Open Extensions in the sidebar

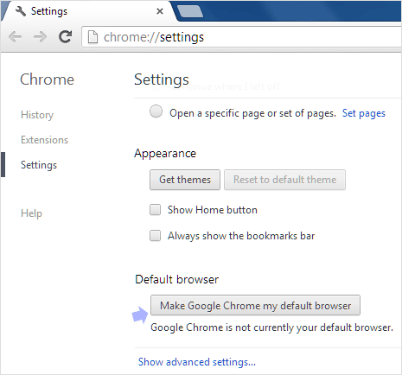click(x=44, y=140)
